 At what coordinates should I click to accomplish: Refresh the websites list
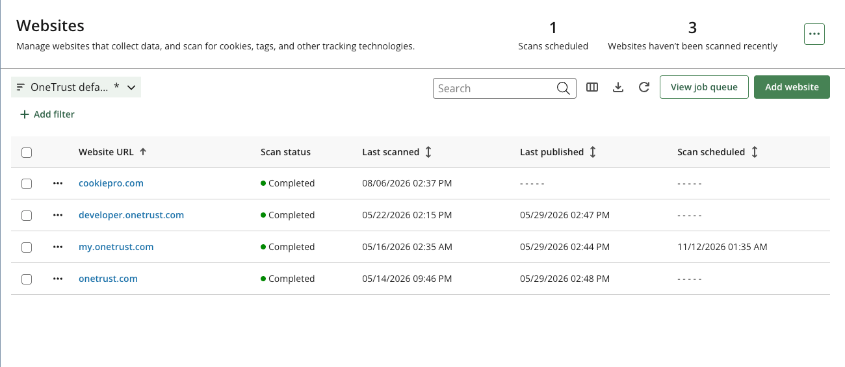point(644,87)
